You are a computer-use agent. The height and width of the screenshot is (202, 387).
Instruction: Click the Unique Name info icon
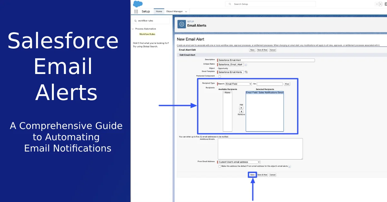pos(246,65)
